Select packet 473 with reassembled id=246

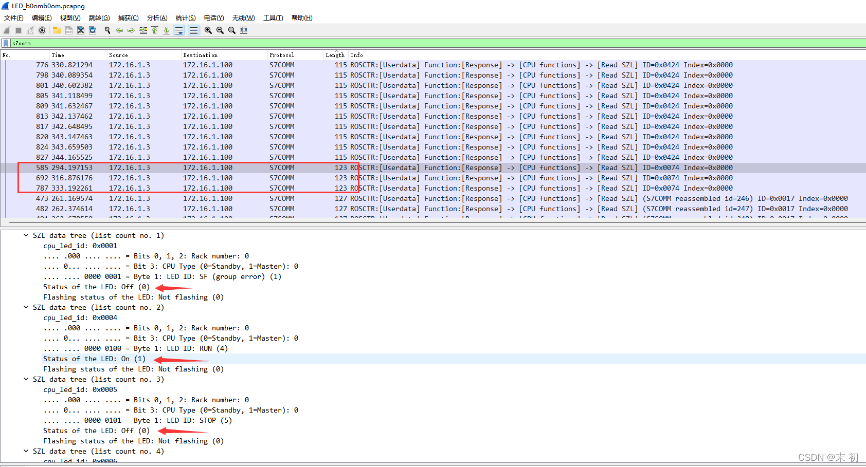coord(433,198)
